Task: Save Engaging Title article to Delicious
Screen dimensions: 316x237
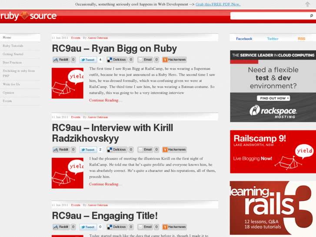Action: 117,227
